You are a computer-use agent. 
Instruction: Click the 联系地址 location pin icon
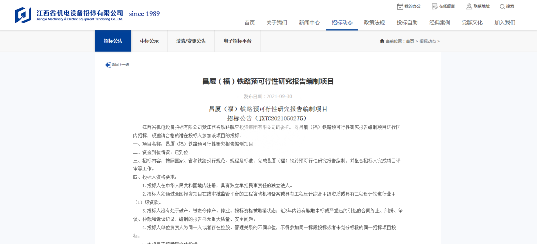pos(469,6)
